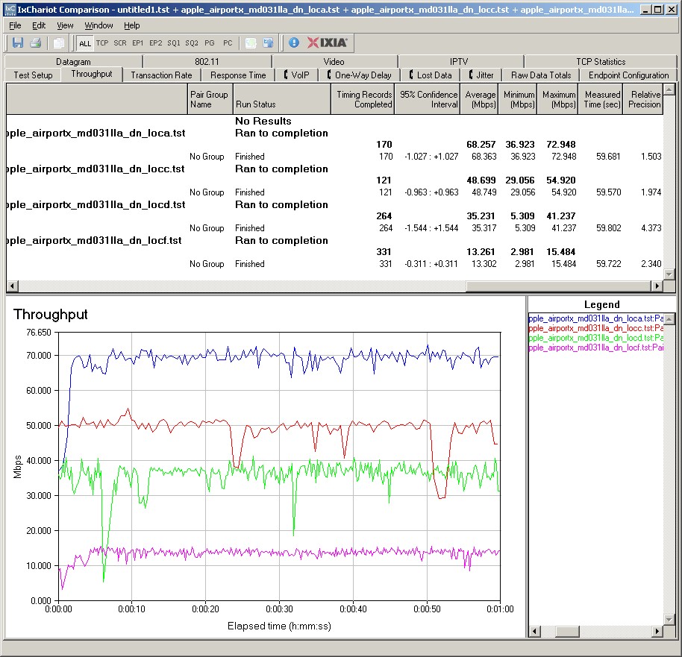
Task: Switch to the Video tab
Action: [334, 62]
